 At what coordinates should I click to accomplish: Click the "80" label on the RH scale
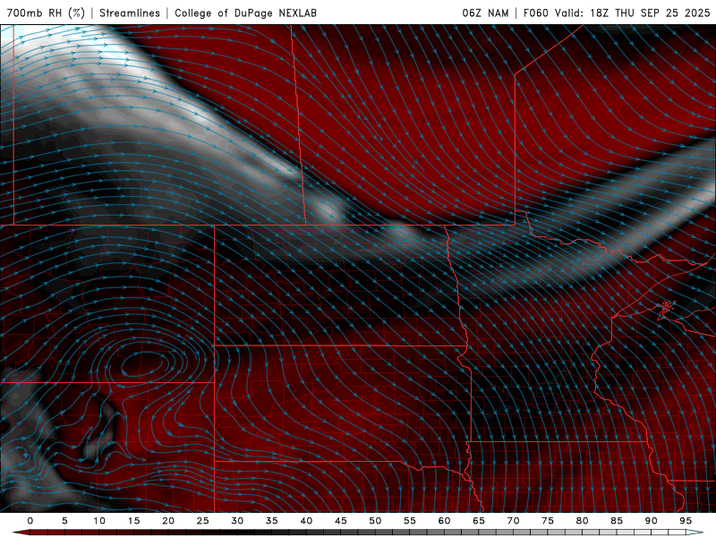point(582,521)
